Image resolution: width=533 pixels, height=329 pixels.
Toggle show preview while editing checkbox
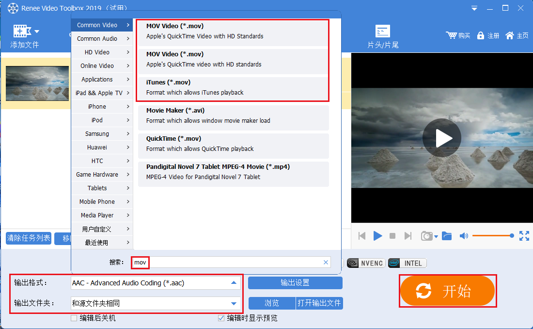pos(221,318)
